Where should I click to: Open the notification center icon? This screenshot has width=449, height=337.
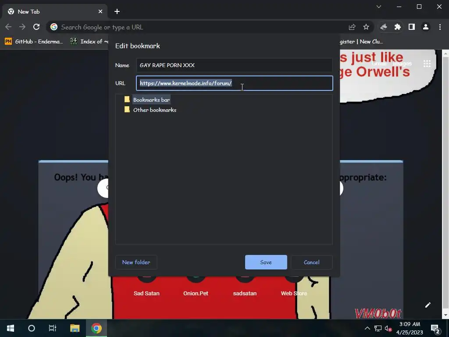[435, 328]
